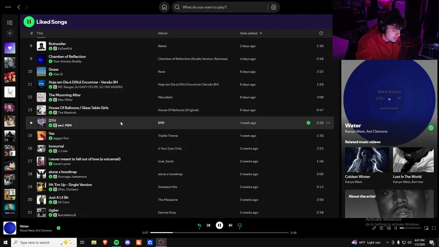The width and height of the screenshot is (439, 247).
Task: Skip to next track
Action: [x=230, y=225]
